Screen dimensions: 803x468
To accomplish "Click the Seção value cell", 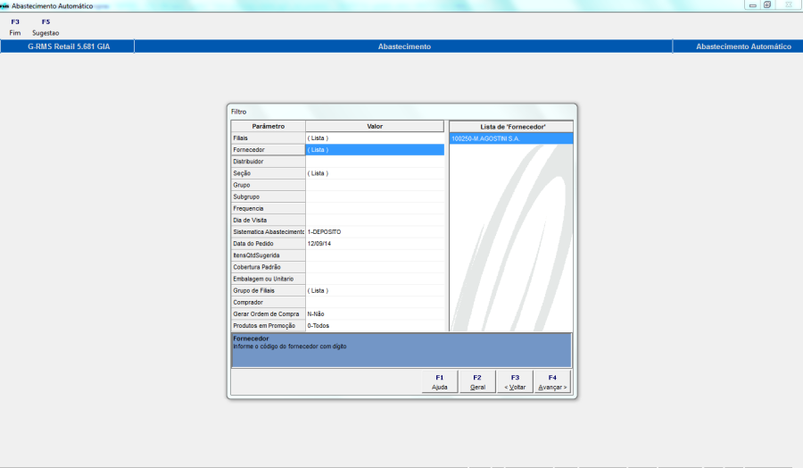I will (375, 173).
